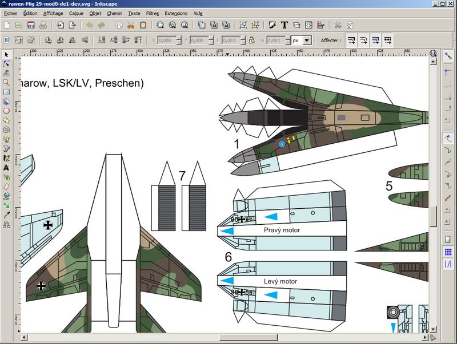Select the Color Dropper tool
Screen dimensions: 457x344
coord(6,215)
